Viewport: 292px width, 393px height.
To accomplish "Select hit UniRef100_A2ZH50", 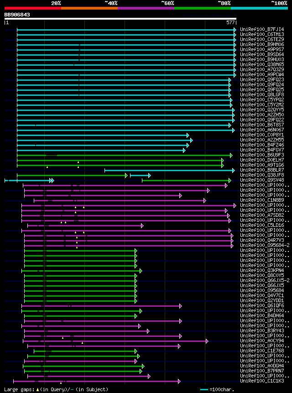I will [262, 115].
